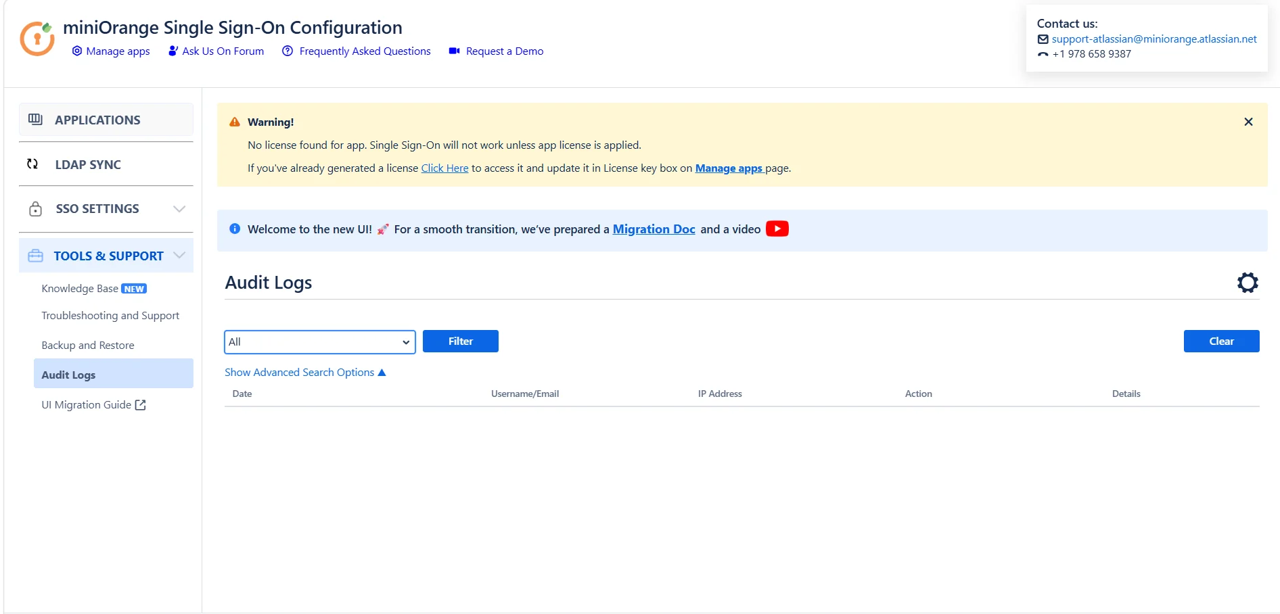
Task: Collapse the Tools & Support chevron
Action: click(179, 256)
